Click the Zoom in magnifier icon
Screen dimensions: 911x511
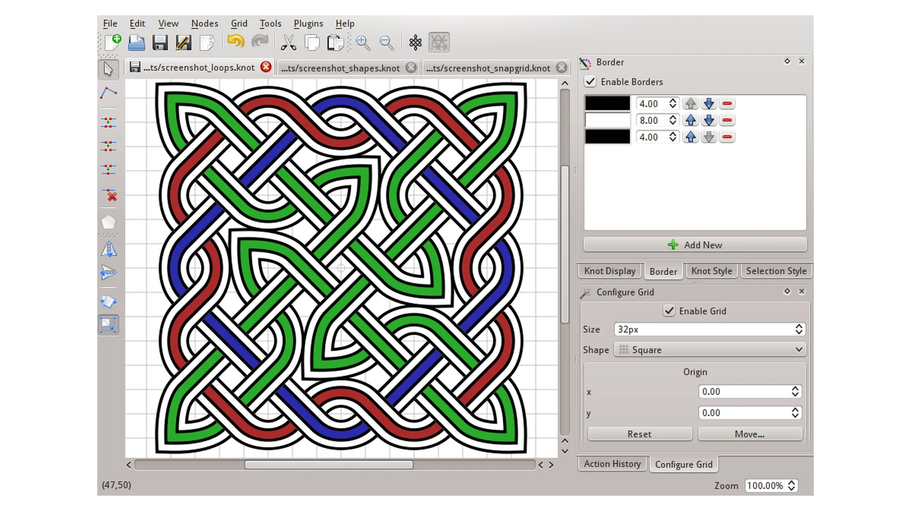coord(363,42)
